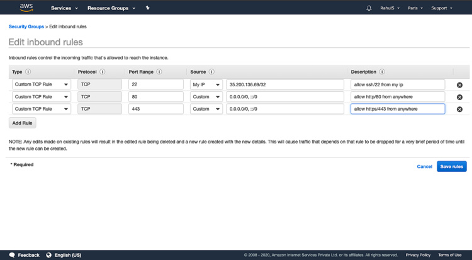Remove the port 443 HTTPS rule
Viewport: 472px width, 260px height.
tap(459, 109)
